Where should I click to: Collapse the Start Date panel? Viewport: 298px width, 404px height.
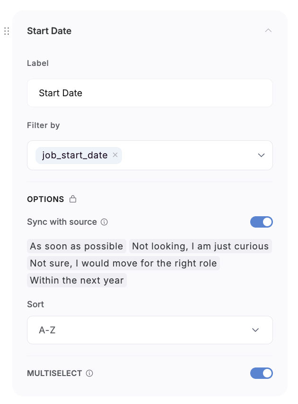coord(268,31)
